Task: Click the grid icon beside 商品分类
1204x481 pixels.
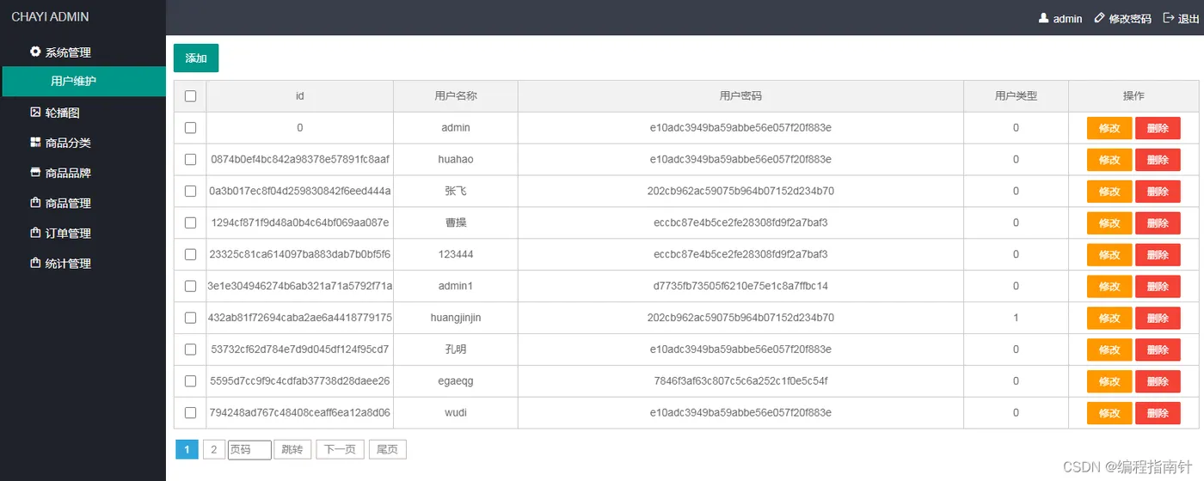Action: click(x=35, y=143)
